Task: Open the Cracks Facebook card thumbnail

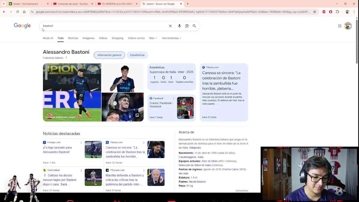Action: 185,108
